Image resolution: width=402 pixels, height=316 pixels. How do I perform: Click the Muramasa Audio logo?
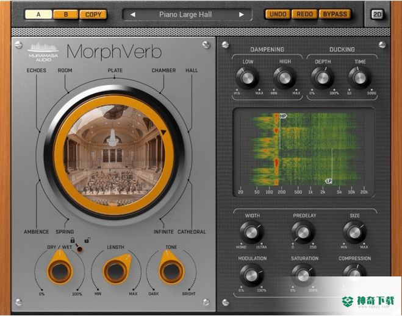click(43, 52)
